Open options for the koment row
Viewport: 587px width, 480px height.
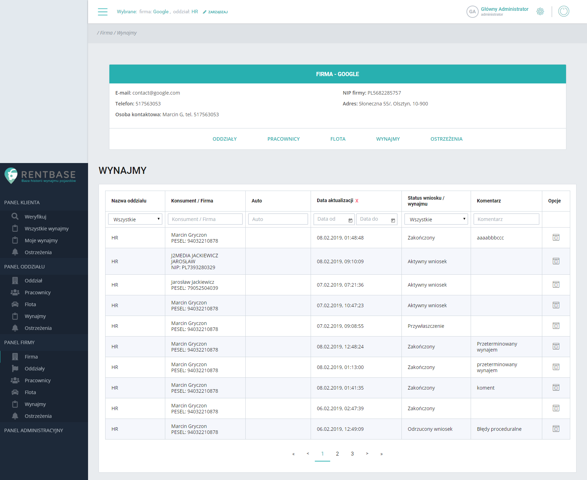tap(556, 388)
